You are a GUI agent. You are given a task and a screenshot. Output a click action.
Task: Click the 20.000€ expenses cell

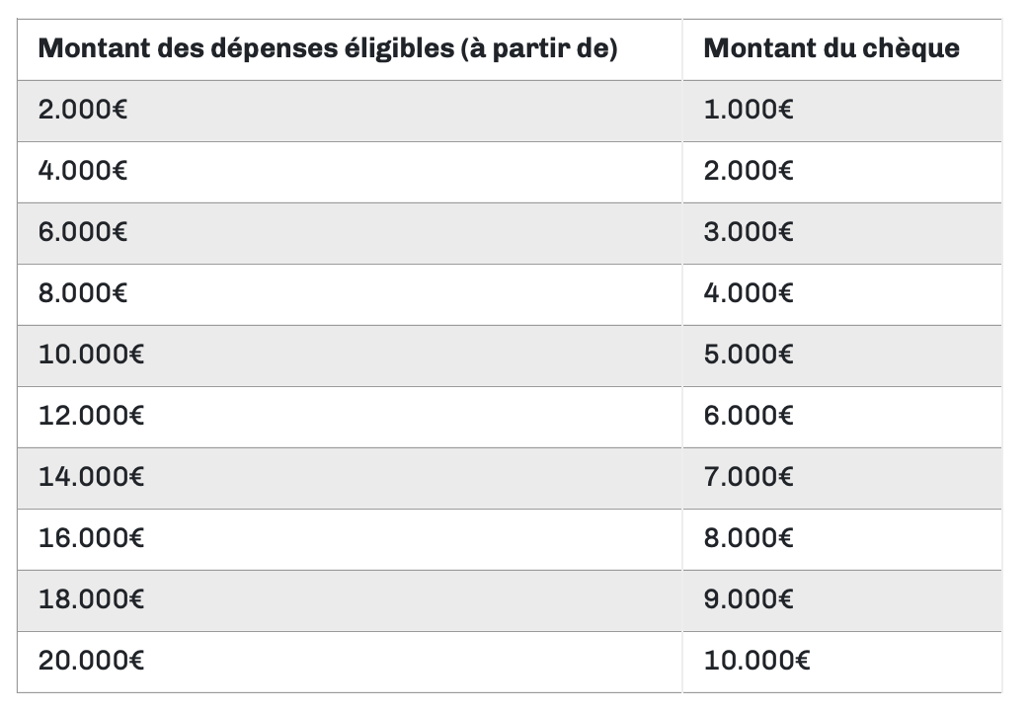pyautogui.click(x=91, y=661)
